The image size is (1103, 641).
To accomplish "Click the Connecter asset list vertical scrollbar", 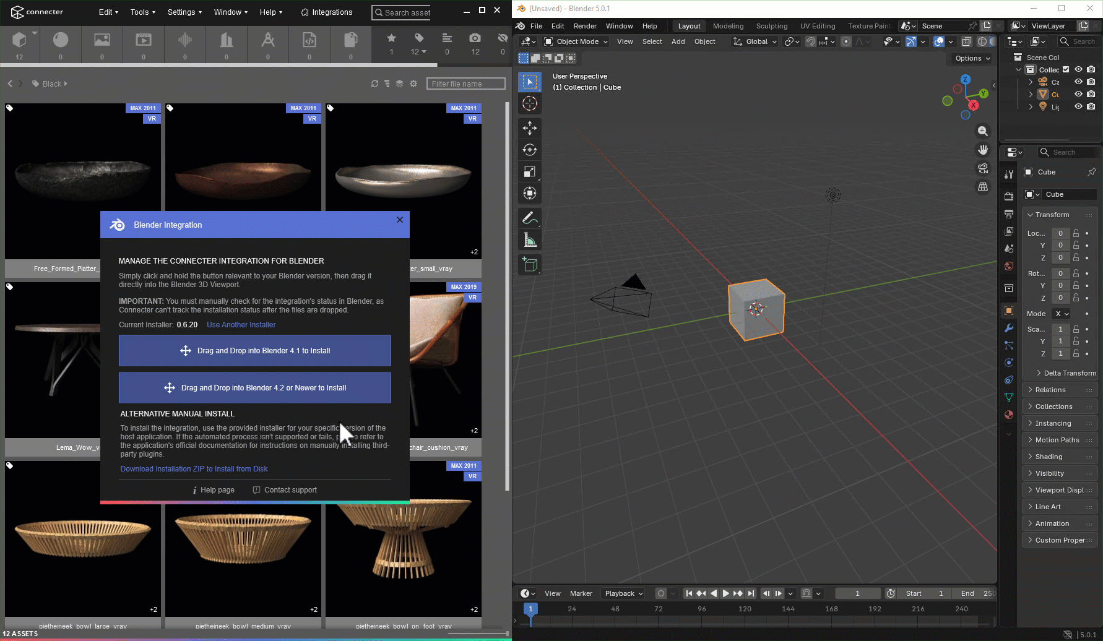I will tap(508, 297).
